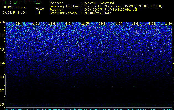Image resolution: width=174 pixels, height=110 pixels.
Task: Click the cyan peak below 2104 in the power graph
Action: [x=74, y=109]
